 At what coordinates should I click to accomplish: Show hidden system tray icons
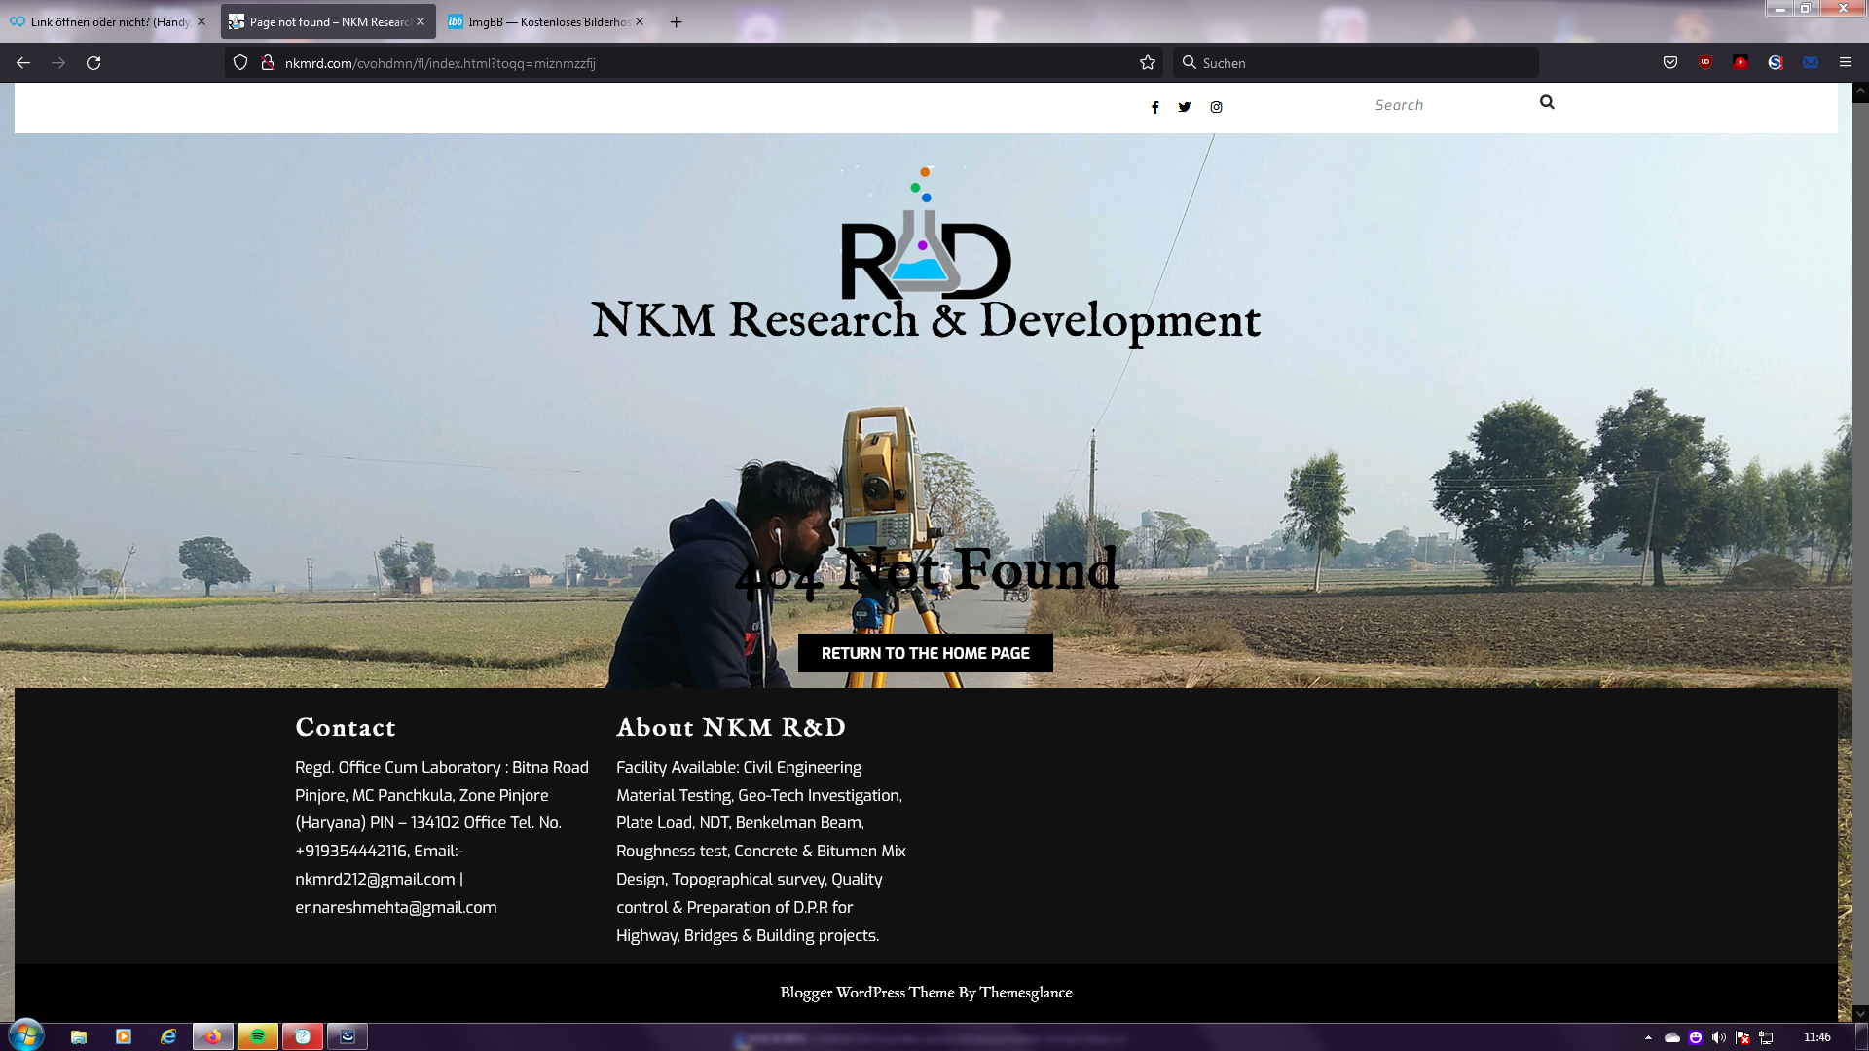click(1648, 1037)
